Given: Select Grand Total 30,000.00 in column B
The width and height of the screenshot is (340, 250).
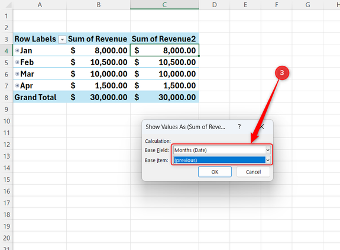Looking at the screenshot, I should pyautogui.click(x=98, y=97).
